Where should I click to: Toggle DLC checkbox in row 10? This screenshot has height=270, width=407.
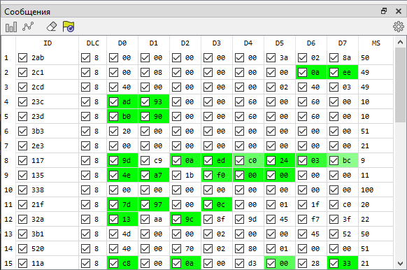[85, 190]
